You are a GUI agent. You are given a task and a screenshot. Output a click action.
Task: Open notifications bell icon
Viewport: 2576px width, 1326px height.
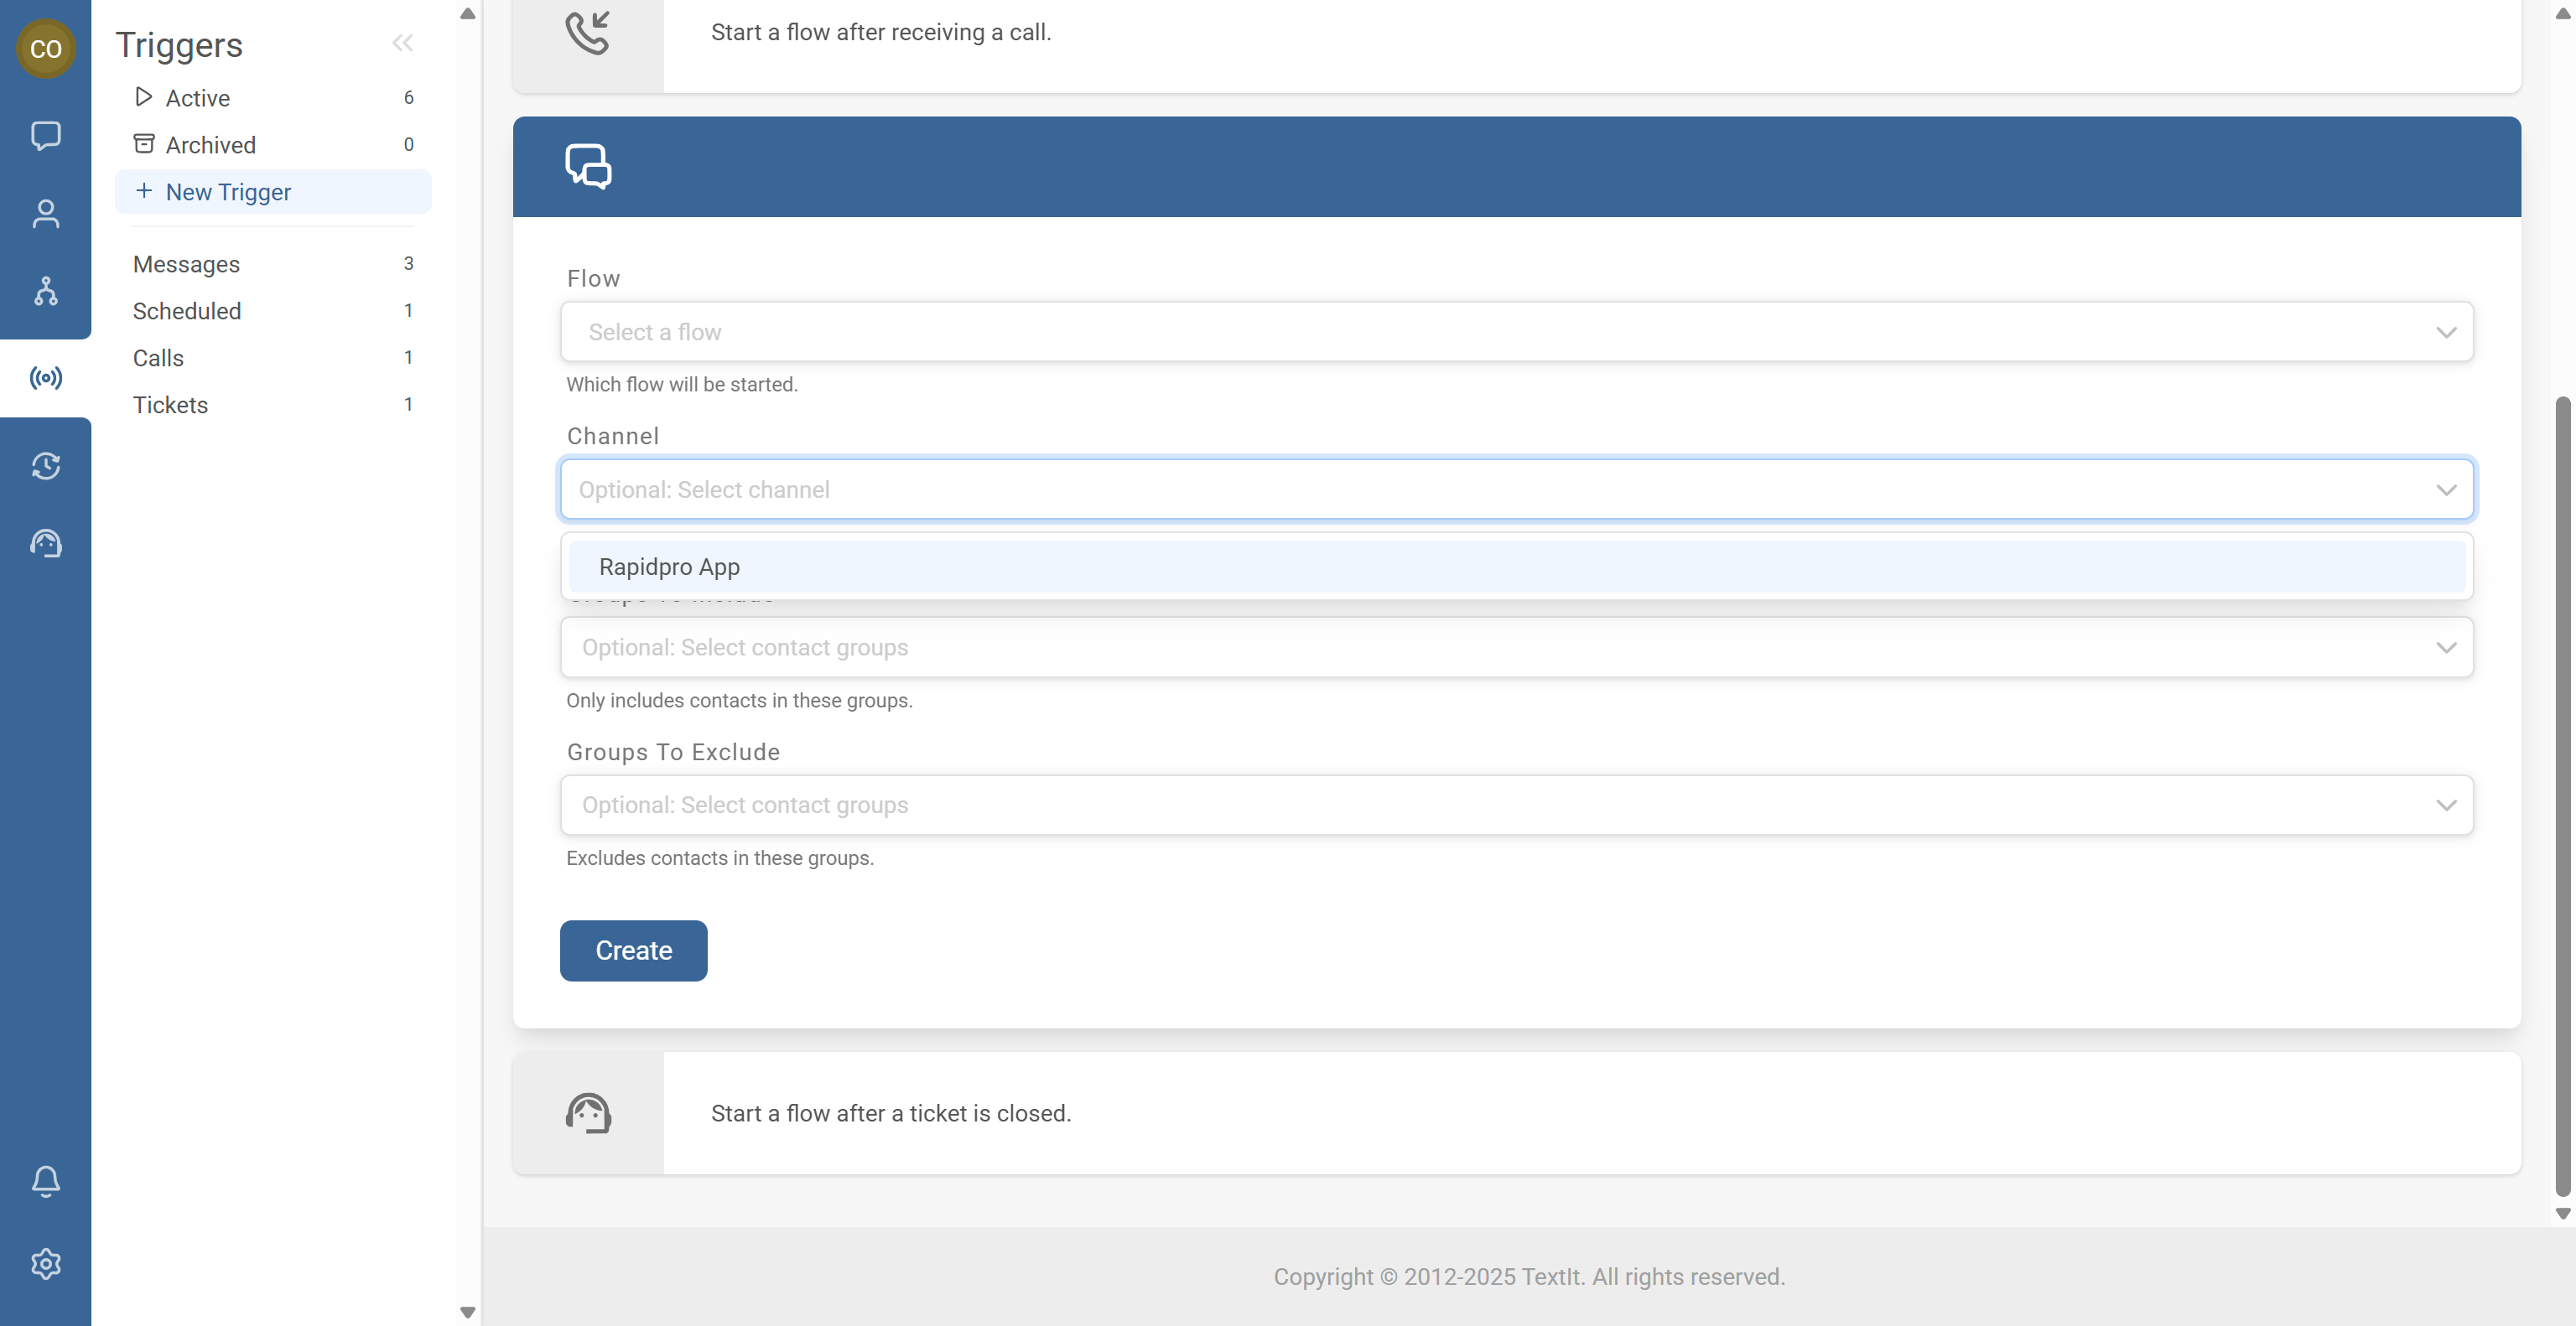[x=45, y=1180]
